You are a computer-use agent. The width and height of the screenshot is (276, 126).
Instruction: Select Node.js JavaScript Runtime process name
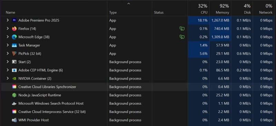click(x=40, y=95)
